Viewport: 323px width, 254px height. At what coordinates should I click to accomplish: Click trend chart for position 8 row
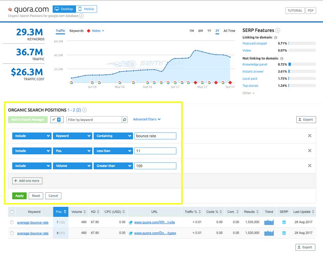[x=269, y=233]
